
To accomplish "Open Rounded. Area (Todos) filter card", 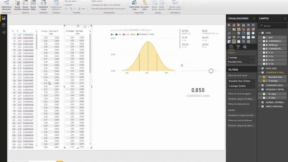I will click(x=241, y=81).
